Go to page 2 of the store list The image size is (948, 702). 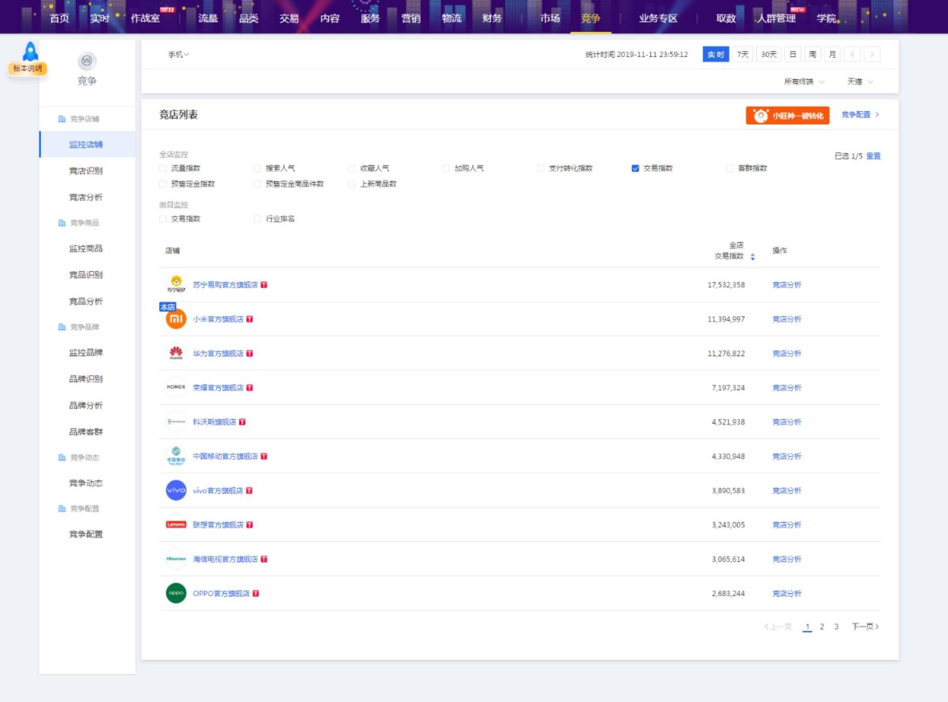[x=822, y=627]
